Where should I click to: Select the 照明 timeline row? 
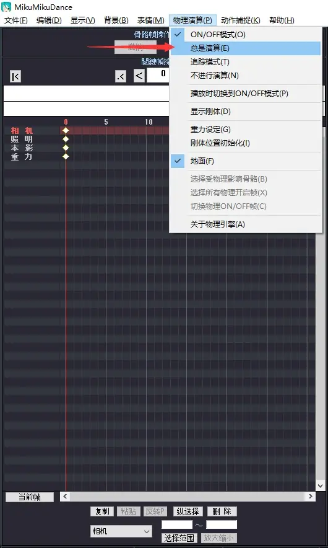(x=22, y=139)
